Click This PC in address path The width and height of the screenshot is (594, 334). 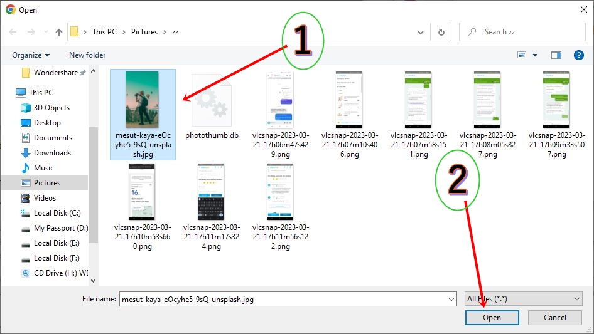(104, 32)
